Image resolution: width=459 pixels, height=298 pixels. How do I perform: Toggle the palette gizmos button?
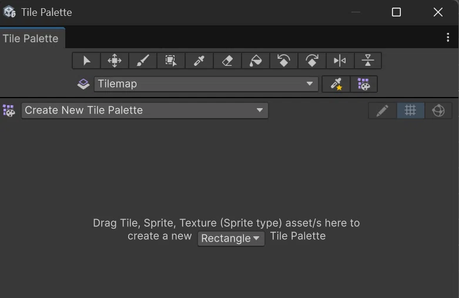438,111
